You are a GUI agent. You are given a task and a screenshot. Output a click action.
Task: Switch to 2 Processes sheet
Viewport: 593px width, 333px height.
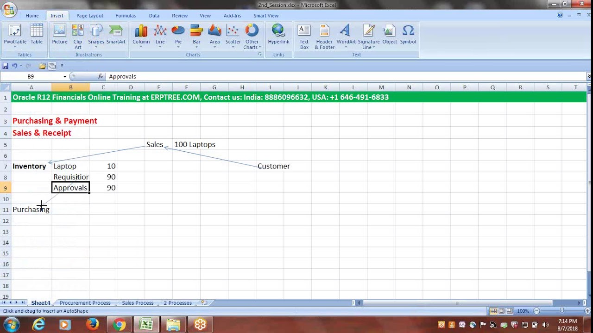pyautogui.click(x=177, y=303)
